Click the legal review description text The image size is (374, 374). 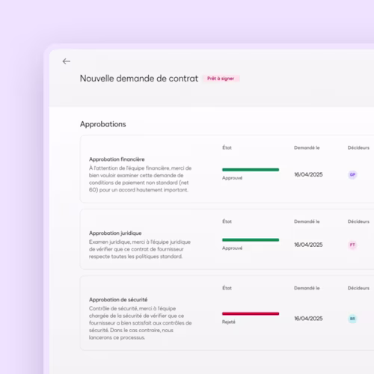(x=140, y=249)
